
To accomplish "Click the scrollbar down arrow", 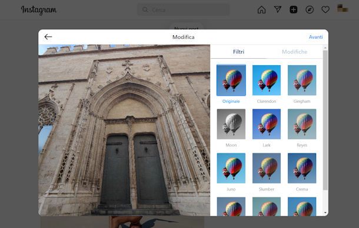I will pos(325,213).
